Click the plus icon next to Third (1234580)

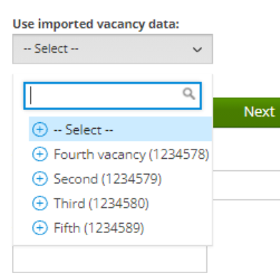[40, 203]
